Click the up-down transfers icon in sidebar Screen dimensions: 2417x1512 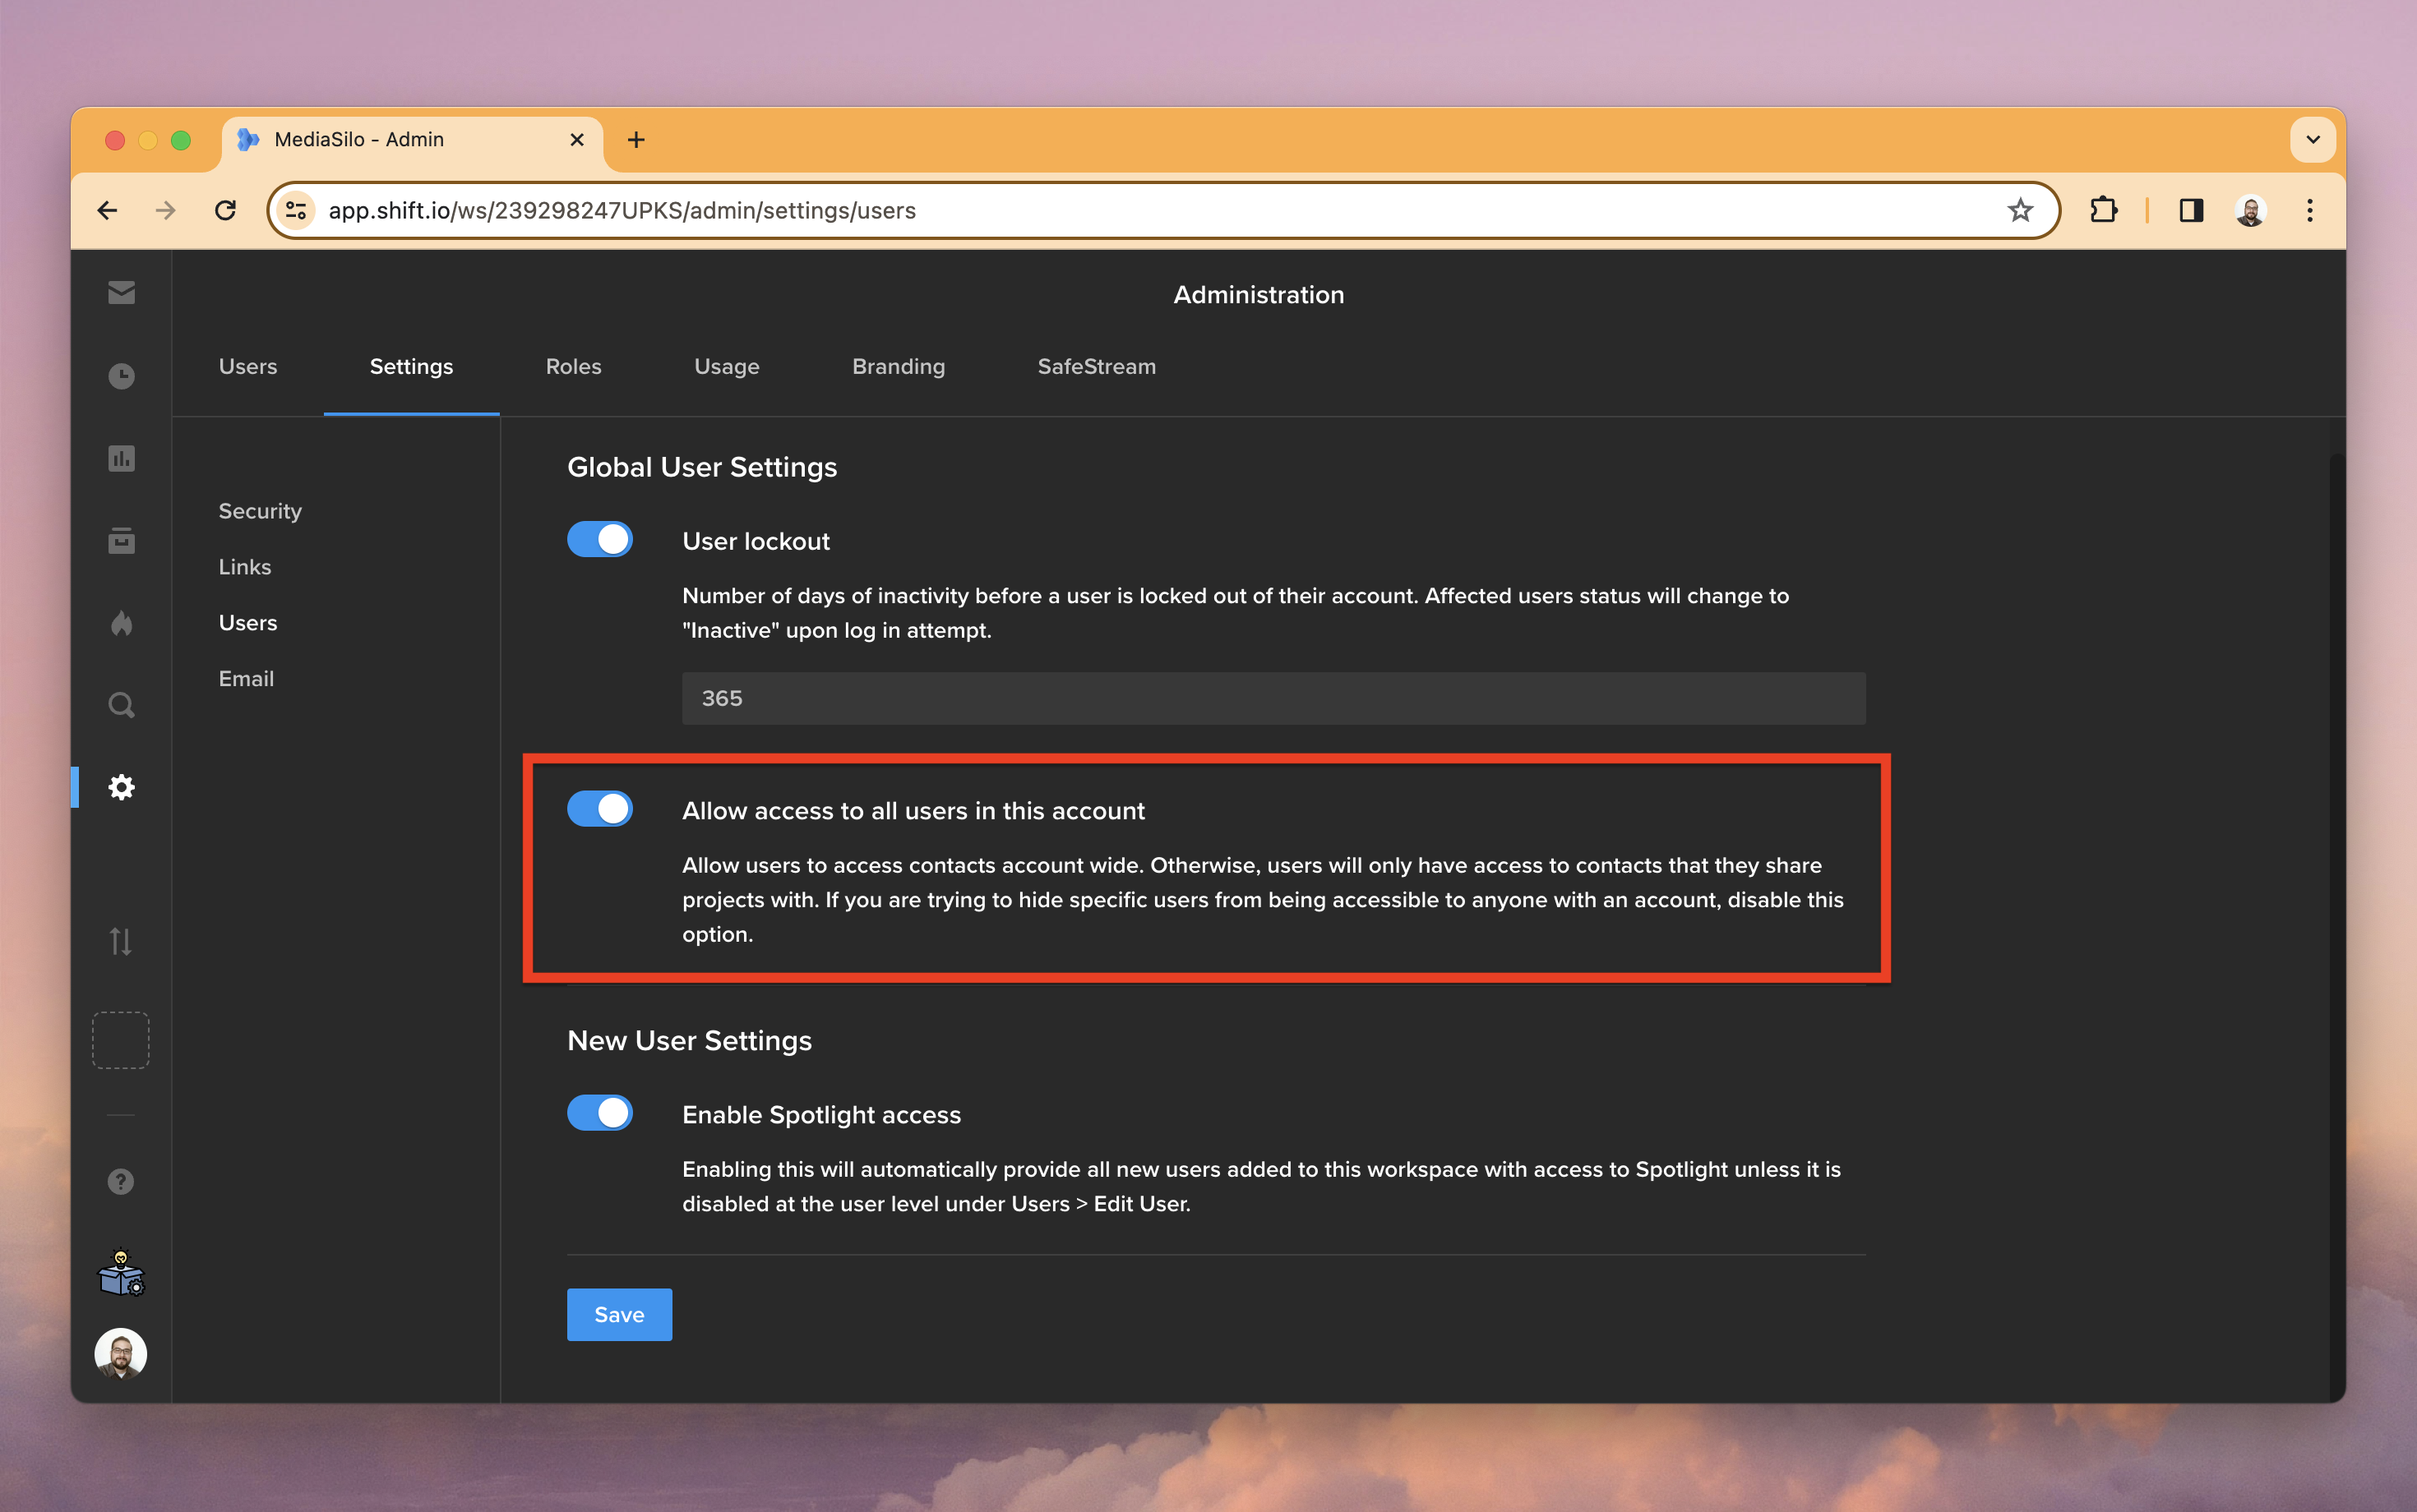tap(121, 940)
